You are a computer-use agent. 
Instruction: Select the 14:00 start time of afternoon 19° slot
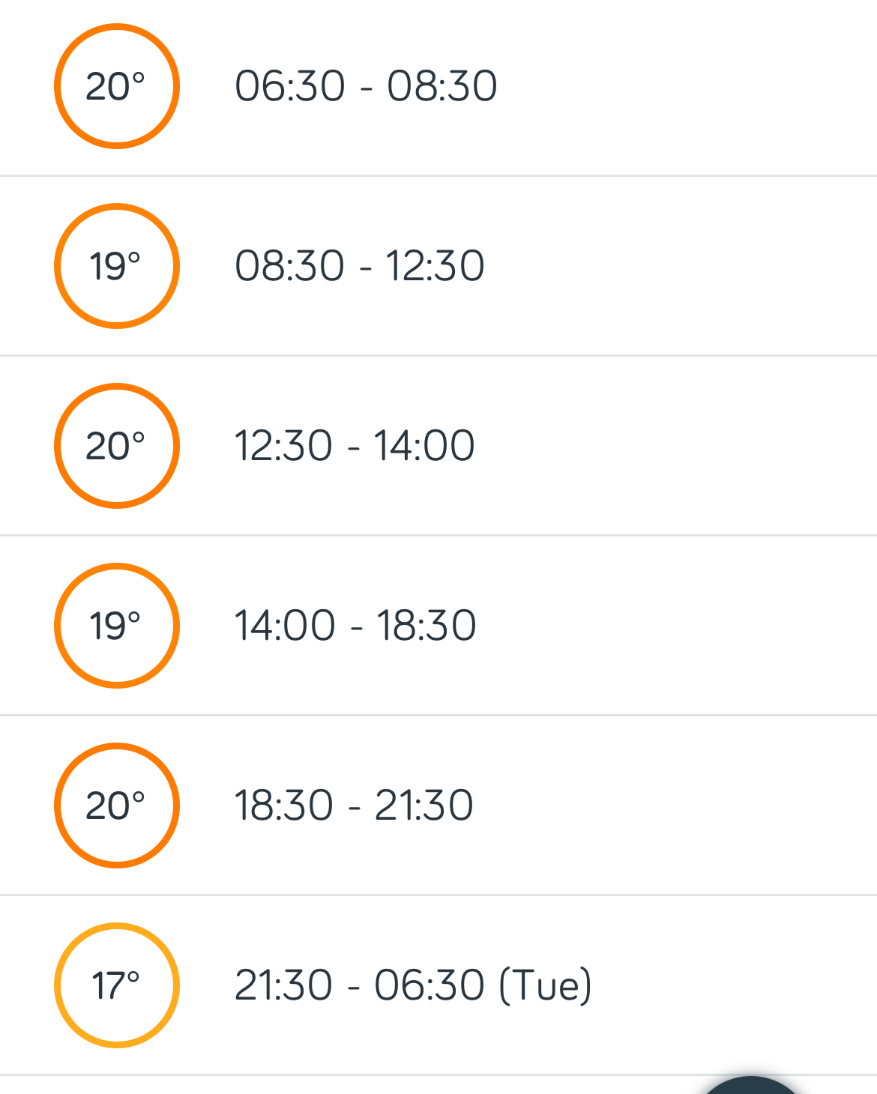(285, 626)
